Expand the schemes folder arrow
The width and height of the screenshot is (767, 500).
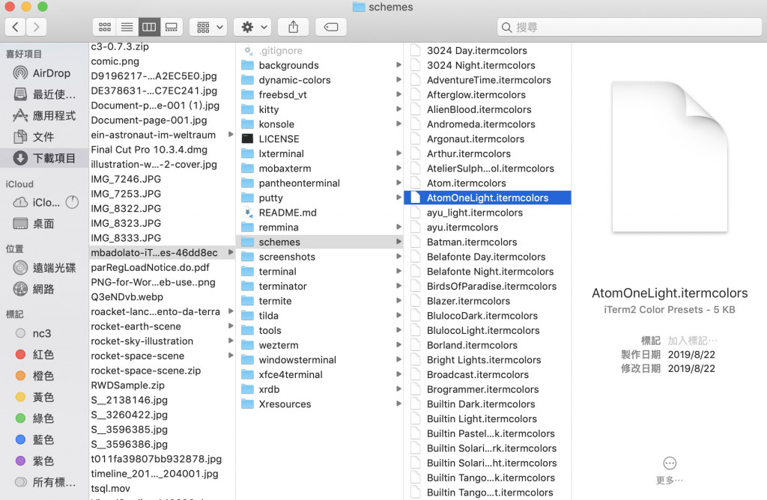(x=398, y=242)
